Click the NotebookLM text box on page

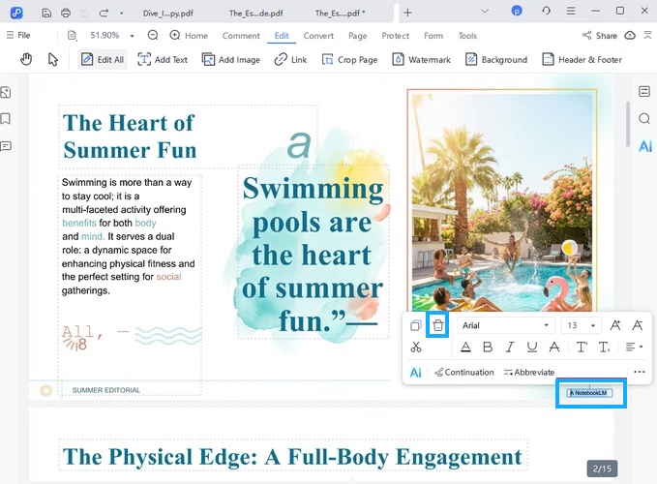point(589,393)
